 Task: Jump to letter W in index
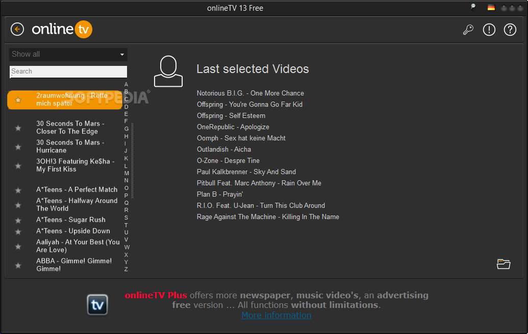pyautogui.click(x=127, y=247)
